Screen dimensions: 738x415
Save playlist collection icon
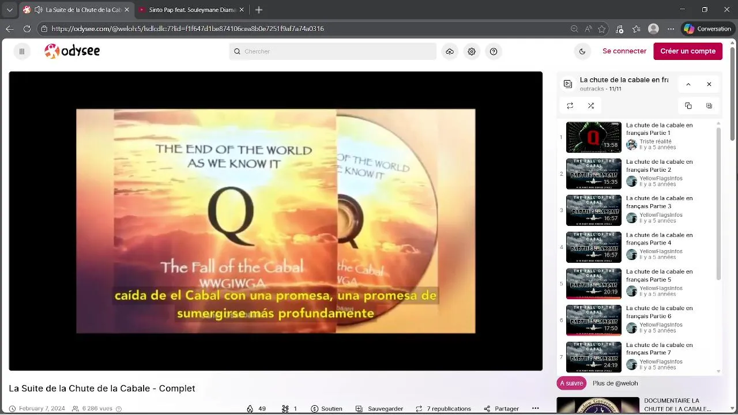[709, 105]
